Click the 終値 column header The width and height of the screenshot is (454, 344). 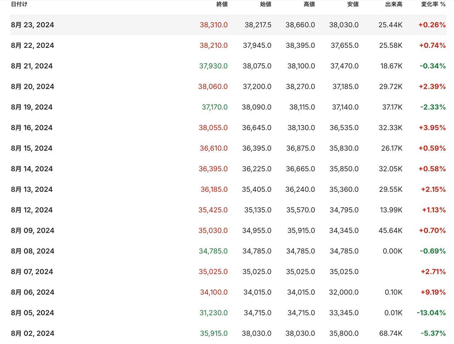[222, 4]
